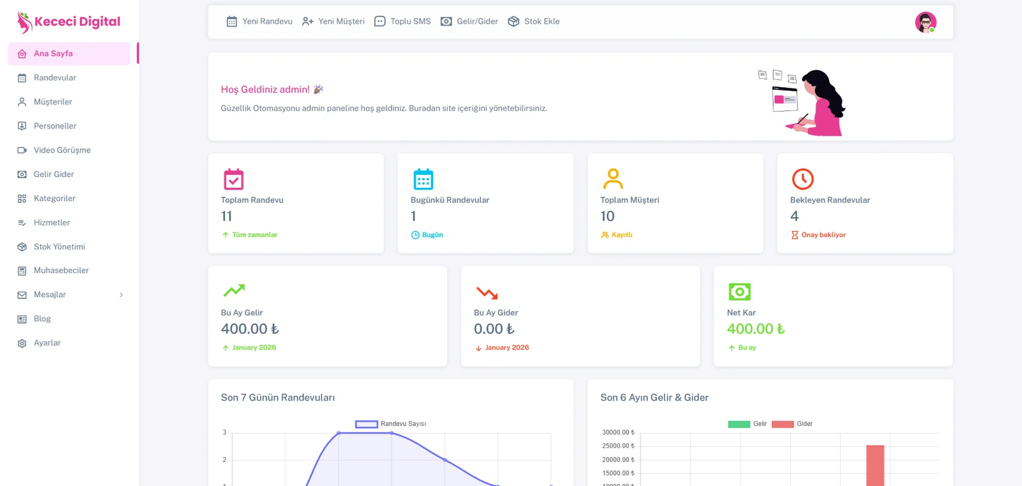The width and height of the screenshot is (1022, 486).
Task: Open the Blog sidebar link
Action: coord(42,319)
